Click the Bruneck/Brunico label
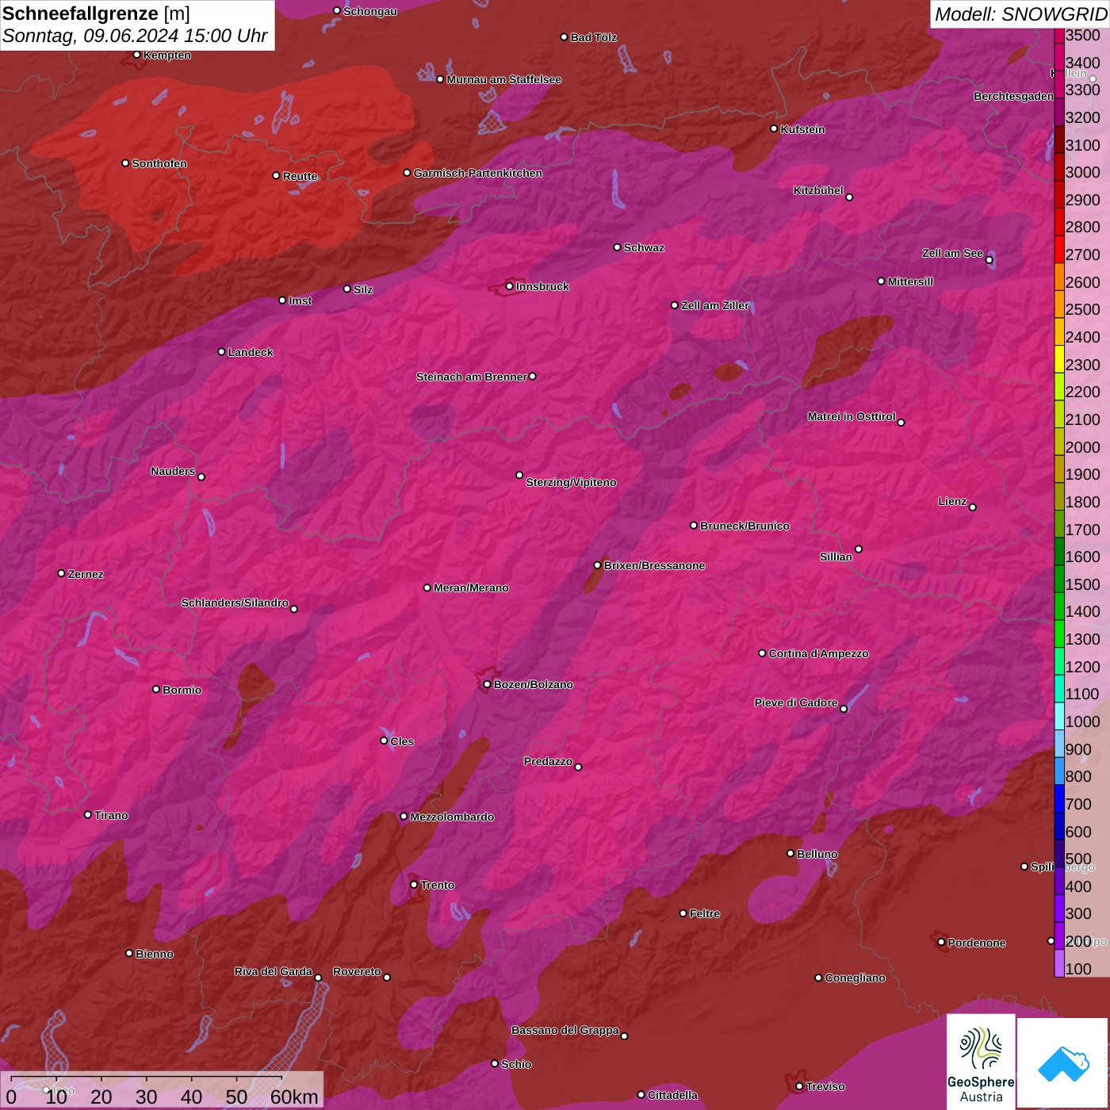This screenshot has height=1110, width=1110. pyautogui.click(x=744, y=526)
